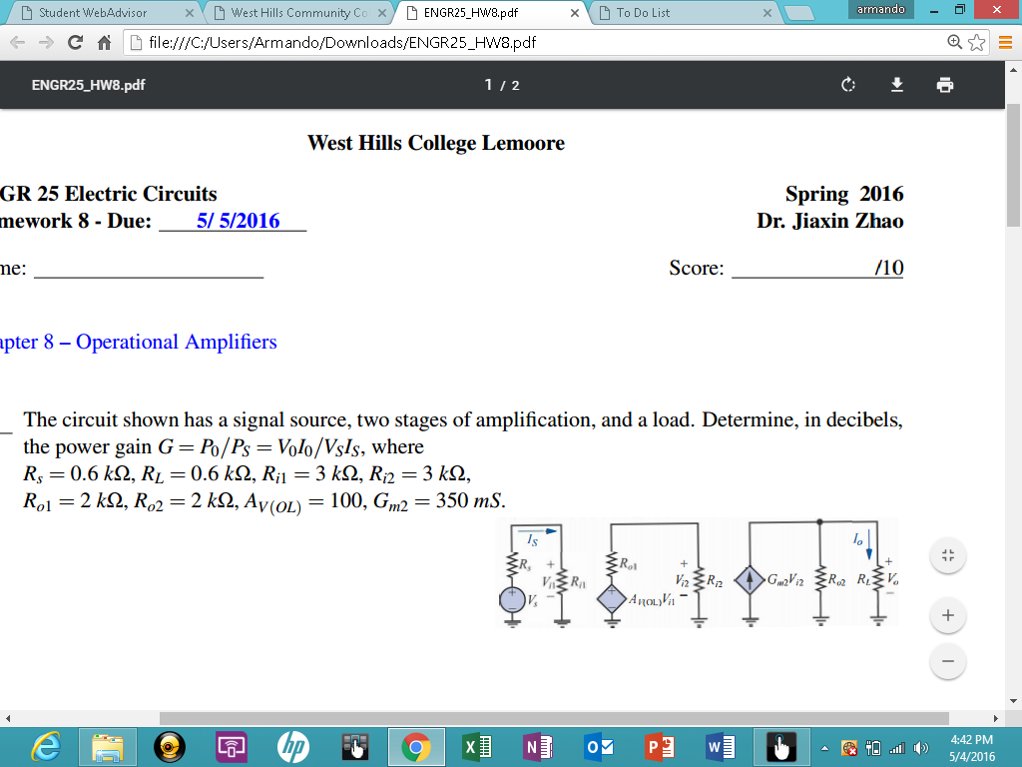
Task: Click the page number indicator
Action: pyautogui.click(x=502, y=85)
